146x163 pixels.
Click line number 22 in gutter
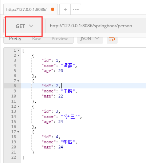pos(13,157)
